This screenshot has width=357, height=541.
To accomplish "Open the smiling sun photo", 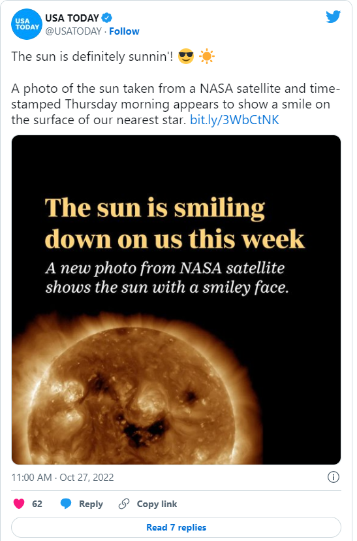I will (x=176, y=300).
